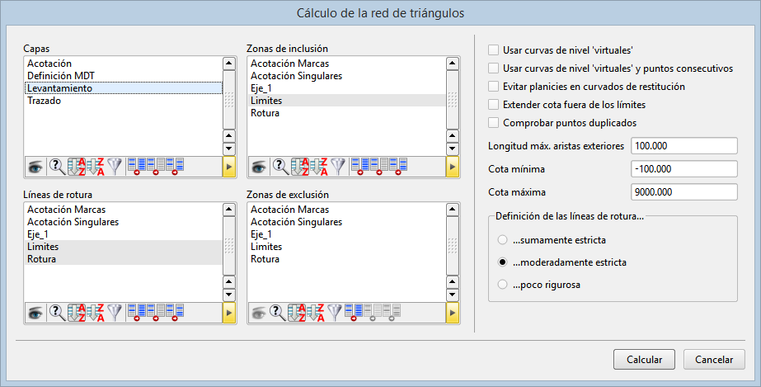Invert selection in Zonas de inclusión

(x=398, y=167)
